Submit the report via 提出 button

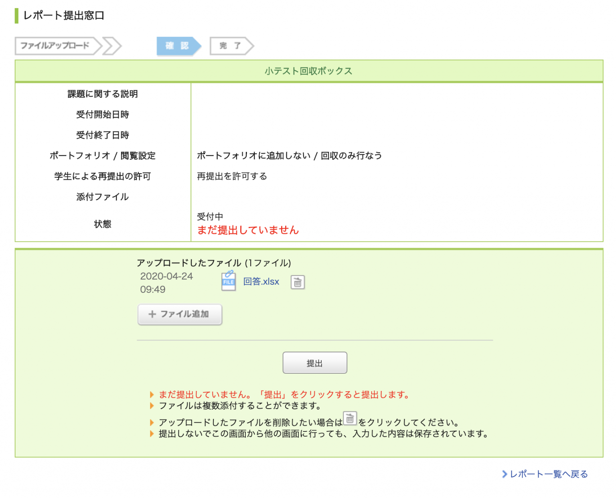(315, 362)
